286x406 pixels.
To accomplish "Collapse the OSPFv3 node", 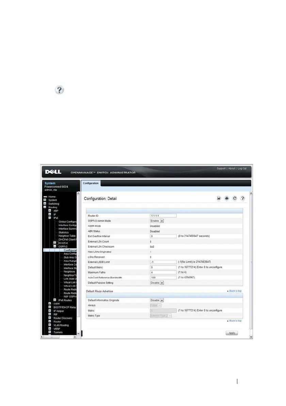I will tap(54, 247).
